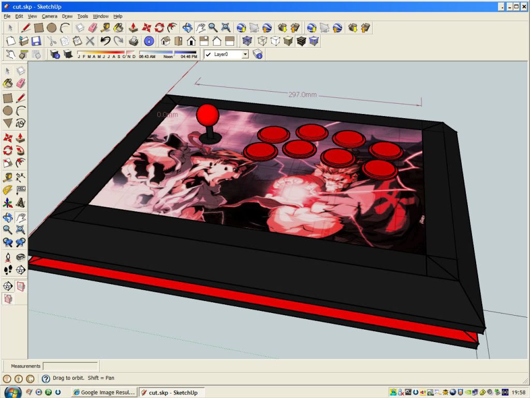
Task: Click the 297.0mm dimension label
Action: click(302, 94)
